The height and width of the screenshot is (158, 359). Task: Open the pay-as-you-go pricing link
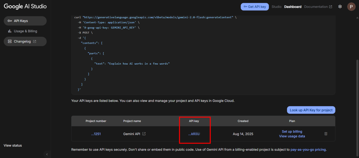tap(308, 150)
